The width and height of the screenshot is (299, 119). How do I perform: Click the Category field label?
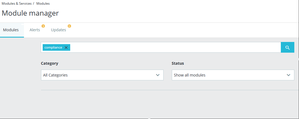[x=50, y=63]
